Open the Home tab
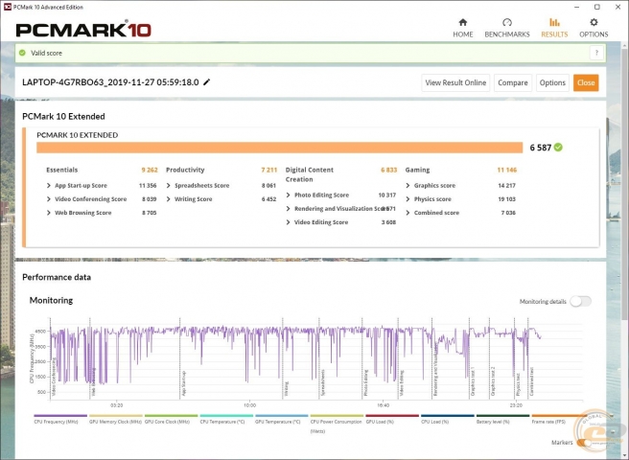This screenshot has height=460, width=629. click(x=462, y=28)
